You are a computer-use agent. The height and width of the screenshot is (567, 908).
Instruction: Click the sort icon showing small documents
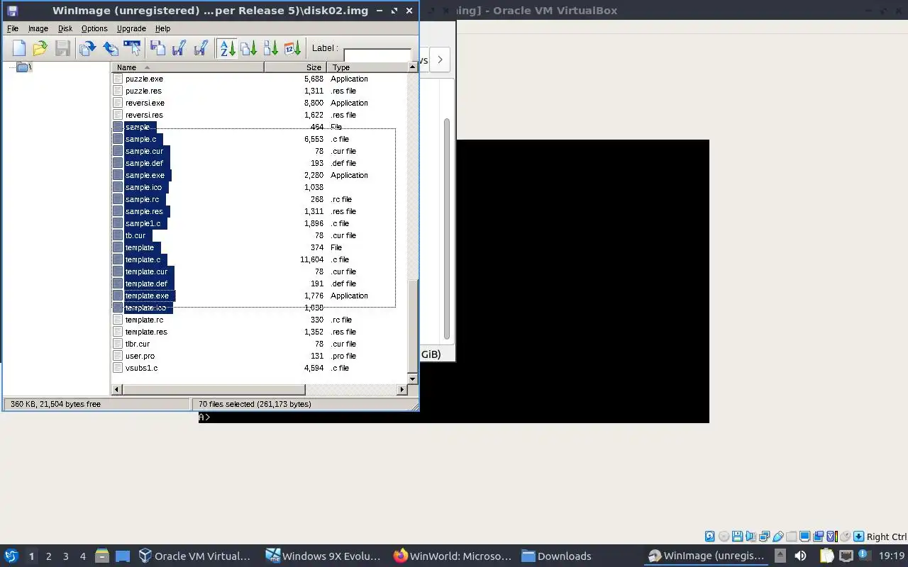(x=271, y=48)
